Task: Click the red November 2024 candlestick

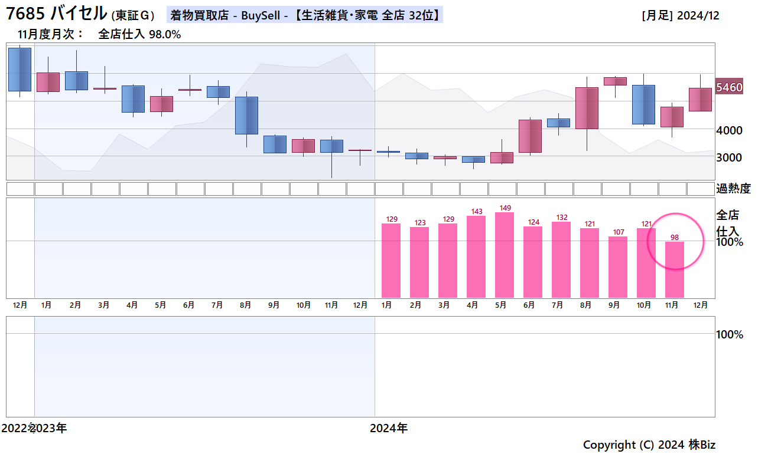Action: coord(672,117)
